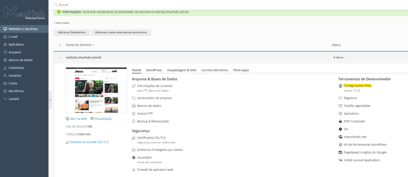Click the Acesso FTP icon
This screenshot has height=177, width=408.
(x=134, y=114)
